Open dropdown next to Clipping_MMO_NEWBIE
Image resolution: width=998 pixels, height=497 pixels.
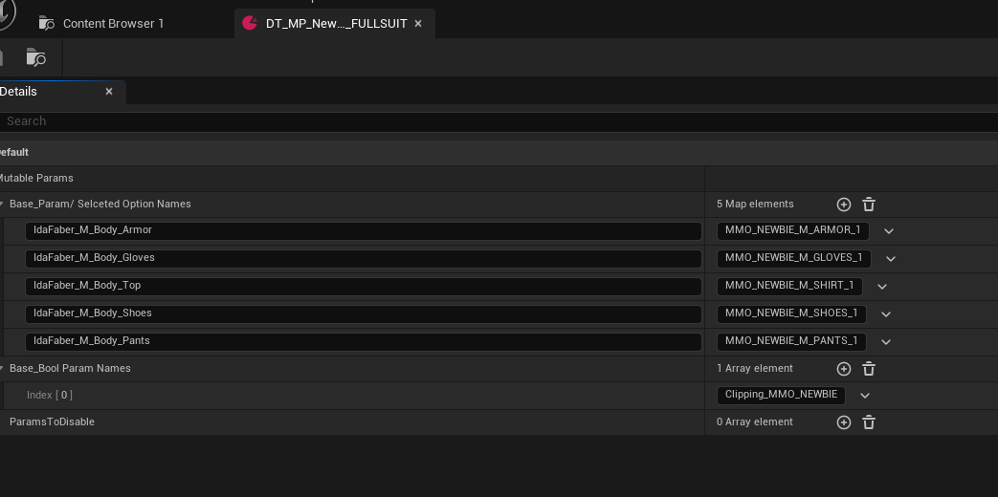pyautogui.click(x=865, y=396)
